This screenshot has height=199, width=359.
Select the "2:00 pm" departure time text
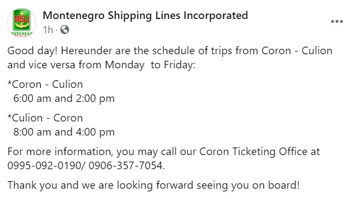95,99
